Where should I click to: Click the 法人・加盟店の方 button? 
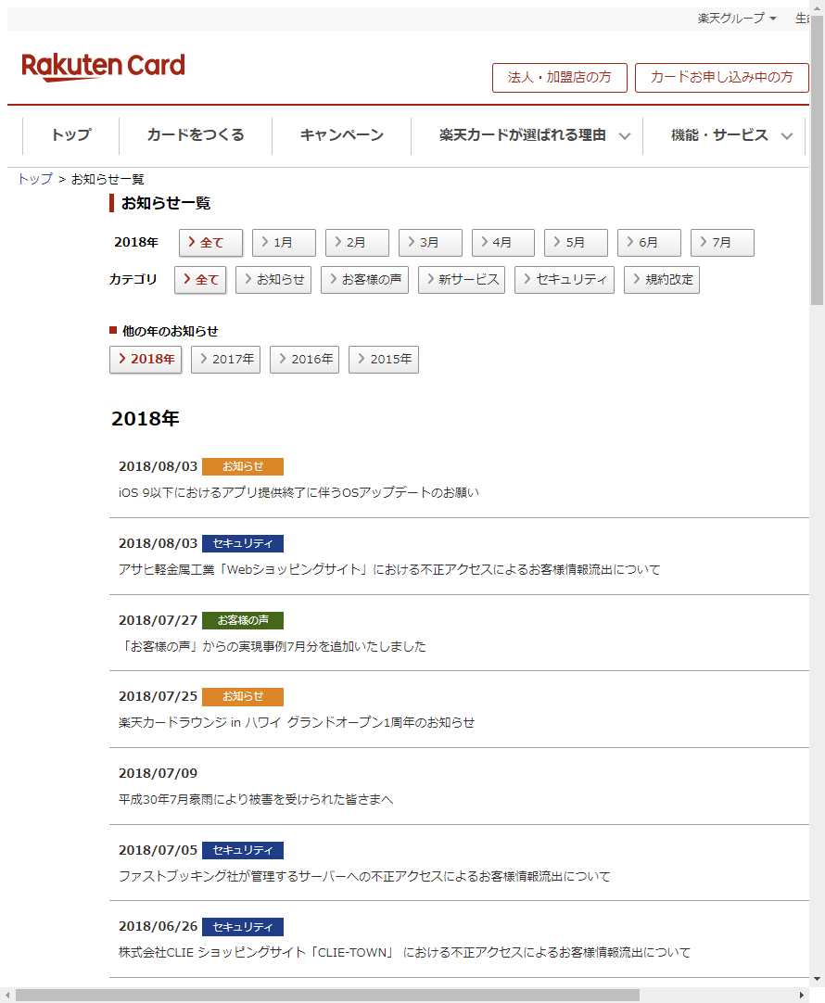click(559, 78)
